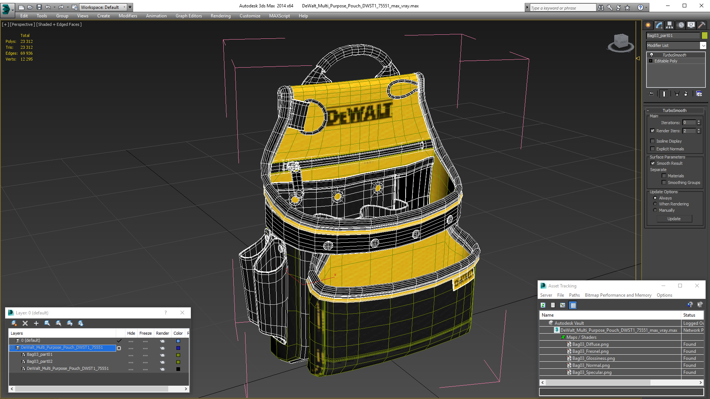The width and height of the screenshot is (710, 399).
Task: Toggle the Render Iters checkbox
Action: click(x=653, y=130)
